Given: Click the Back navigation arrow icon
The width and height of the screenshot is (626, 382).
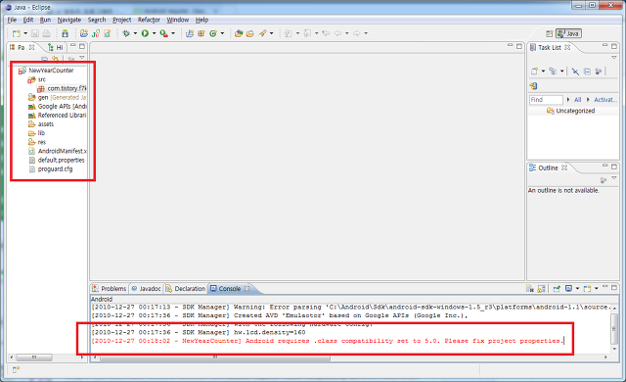Looking at the screenshot, I should point(337,33).
